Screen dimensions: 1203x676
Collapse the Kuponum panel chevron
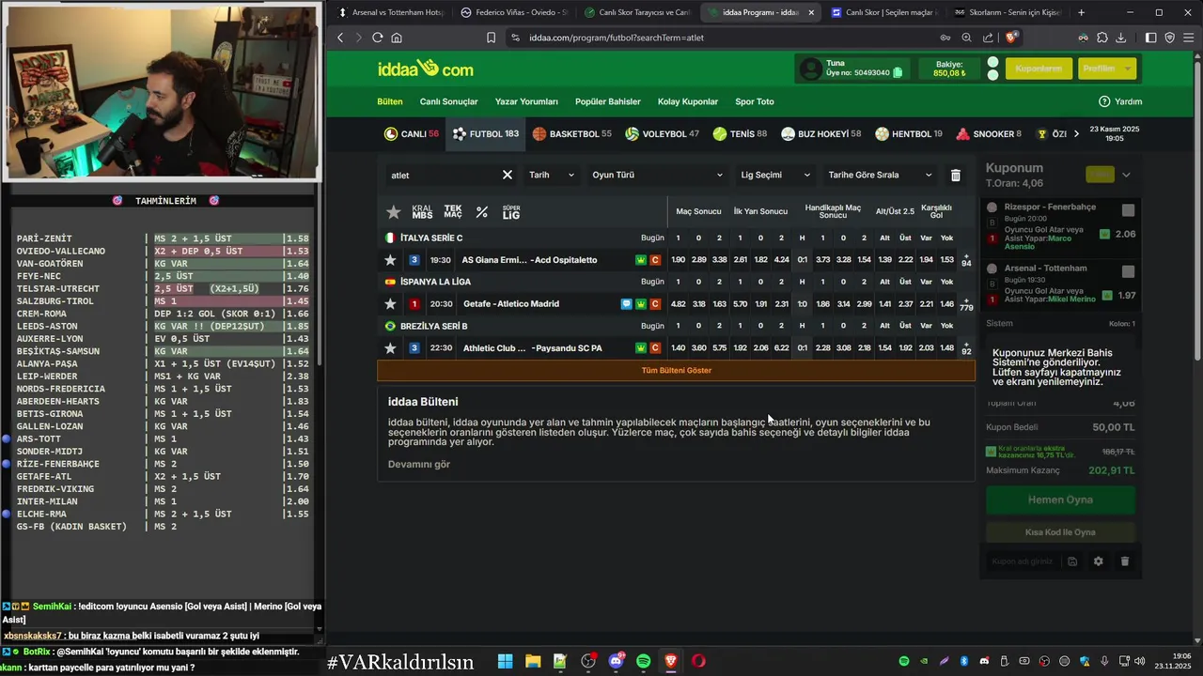pyautogui.click(x=1126, y=175)
